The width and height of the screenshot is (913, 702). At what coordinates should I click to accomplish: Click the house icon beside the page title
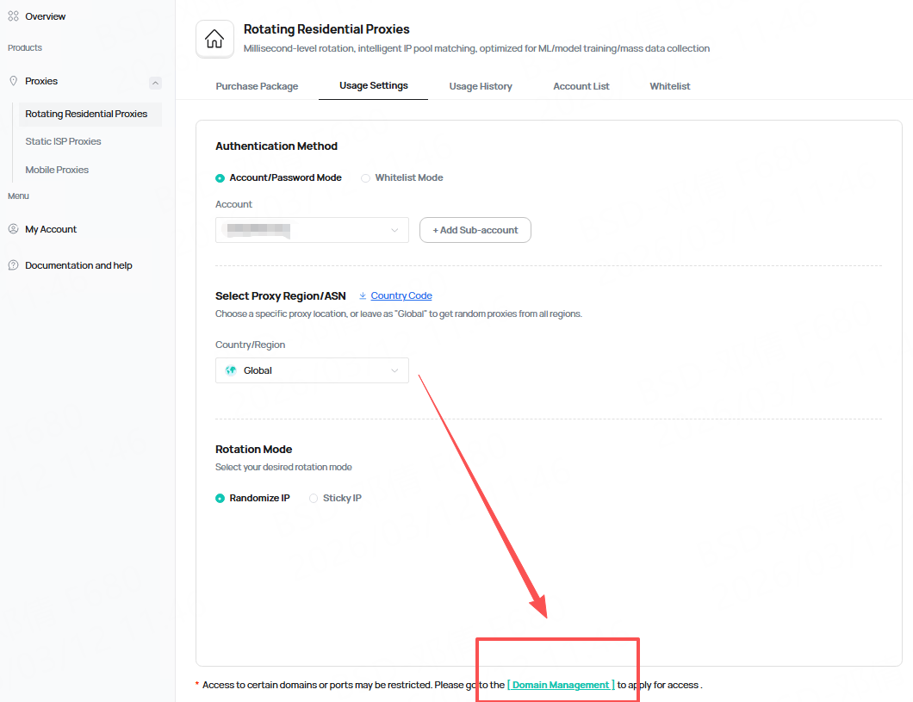point(214,39)
